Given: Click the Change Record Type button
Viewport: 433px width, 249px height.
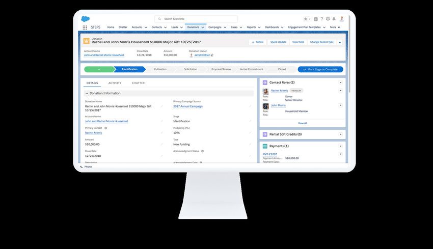Looking at the screenshot, I should coord(322,42).
